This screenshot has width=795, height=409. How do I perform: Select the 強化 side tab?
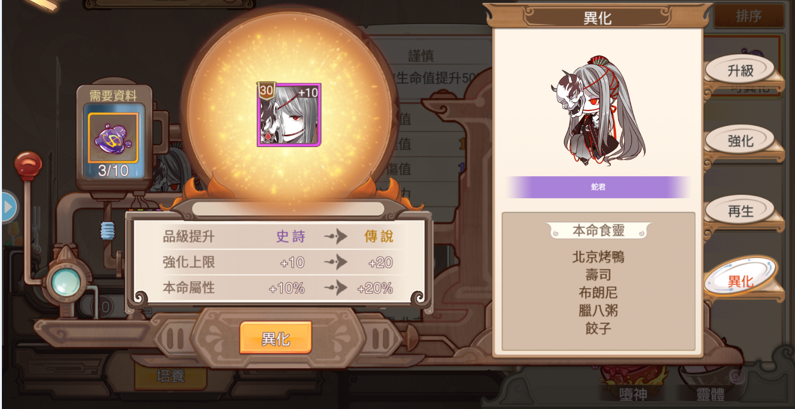[x=740, y=140]
